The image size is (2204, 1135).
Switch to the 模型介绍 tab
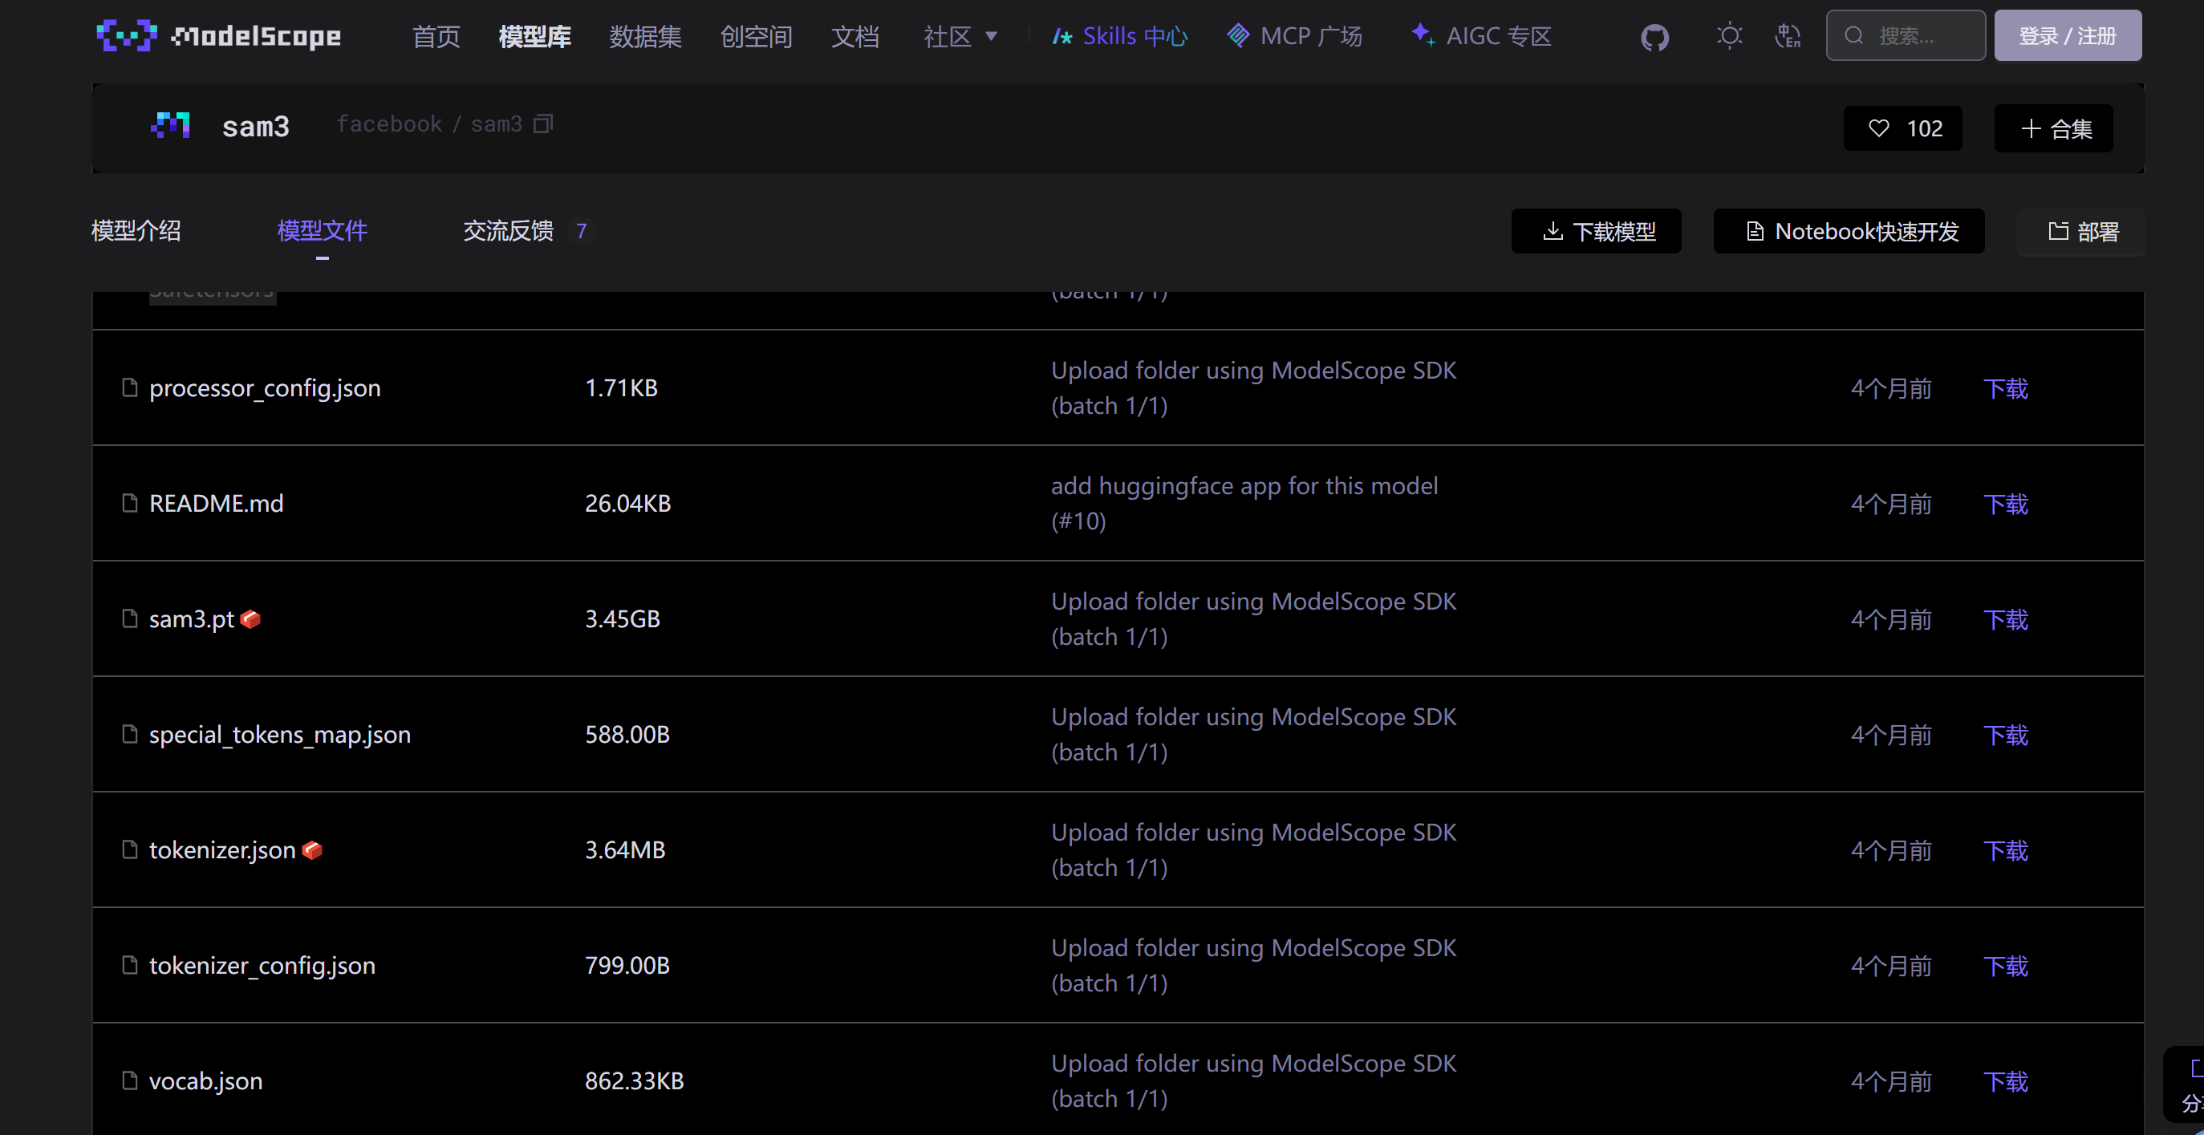pos(136,231)
